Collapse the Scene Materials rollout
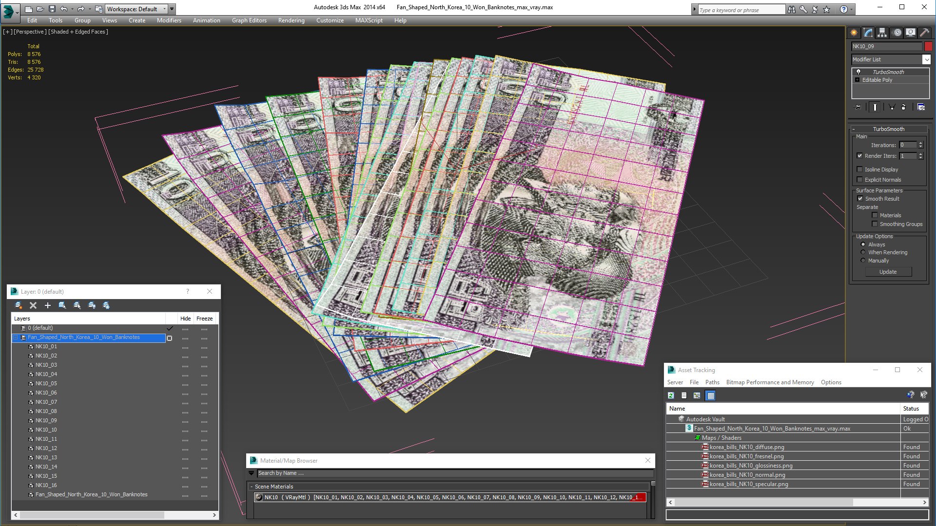Image resolution: width=936 pixels, height=526 pixels. tap(252, 487)
